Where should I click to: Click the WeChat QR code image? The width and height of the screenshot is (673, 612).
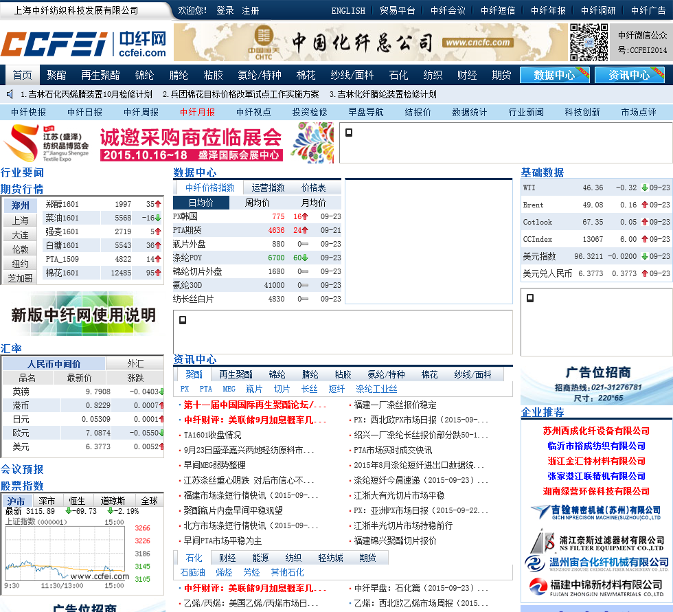(589, 42)
